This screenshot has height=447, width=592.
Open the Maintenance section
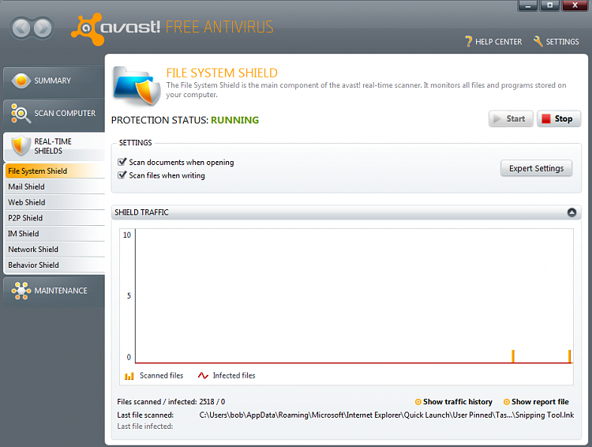click(54, 291)
